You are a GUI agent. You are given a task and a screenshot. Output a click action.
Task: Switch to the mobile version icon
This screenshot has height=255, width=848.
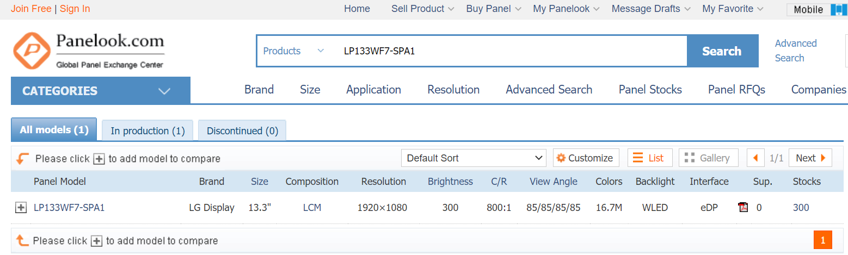pos(839,9)
